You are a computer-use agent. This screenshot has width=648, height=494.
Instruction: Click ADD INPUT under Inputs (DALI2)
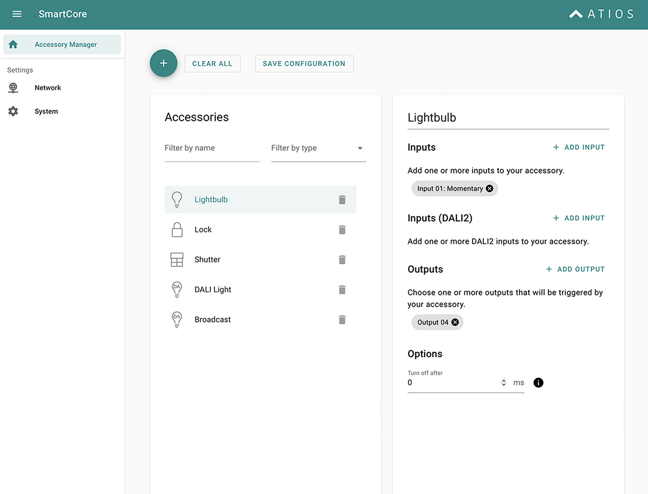[579, 218]
